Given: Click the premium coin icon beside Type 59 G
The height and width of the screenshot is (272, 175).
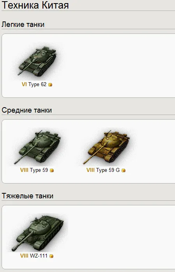Looking at the screenshot, I should click(124, 171).
